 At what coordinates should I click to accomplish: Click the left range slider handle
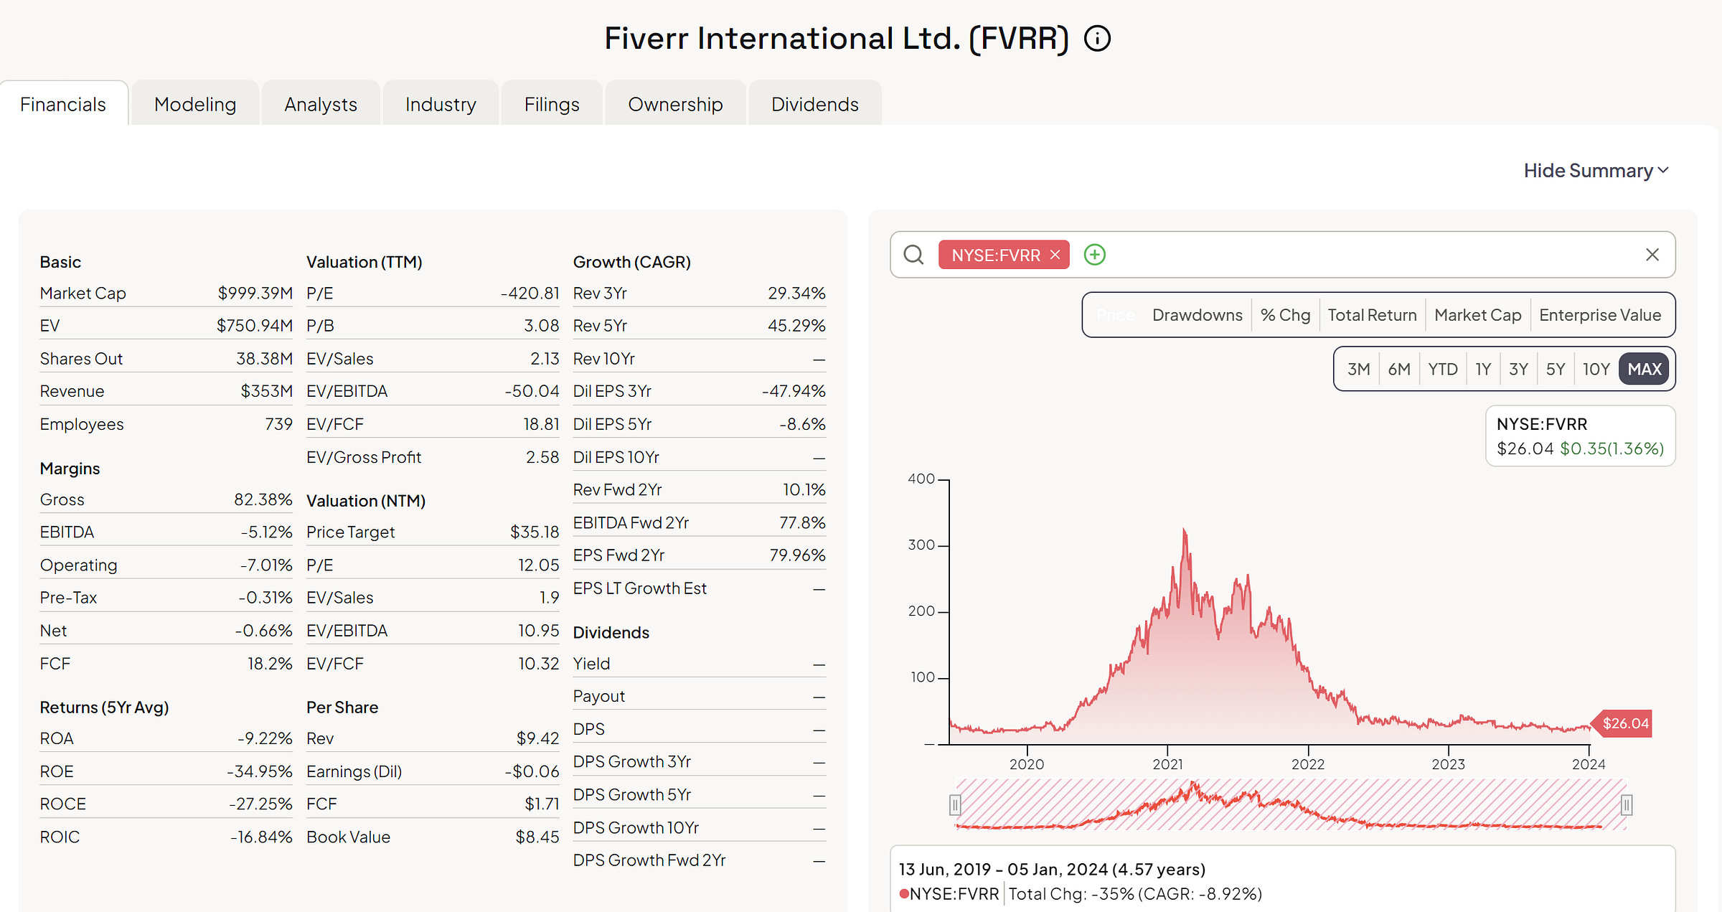pos(955,805)
